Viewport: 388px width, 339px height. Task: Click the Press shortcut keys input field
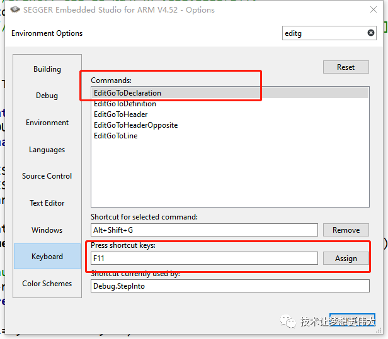coord(204,258)
